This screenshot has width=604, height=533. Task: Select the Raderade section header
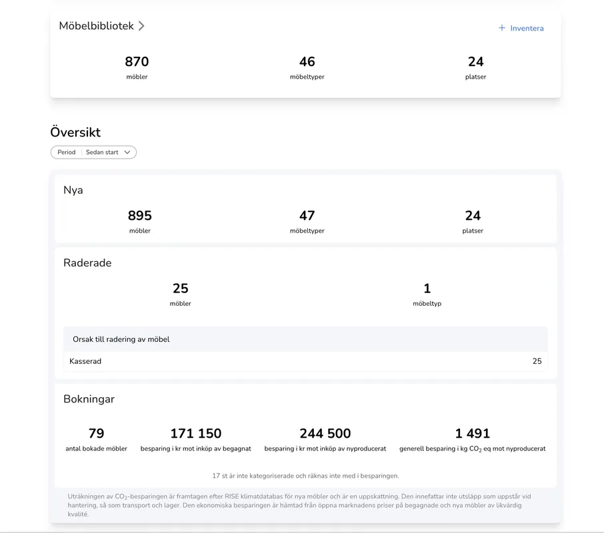(x=87, y=263)
